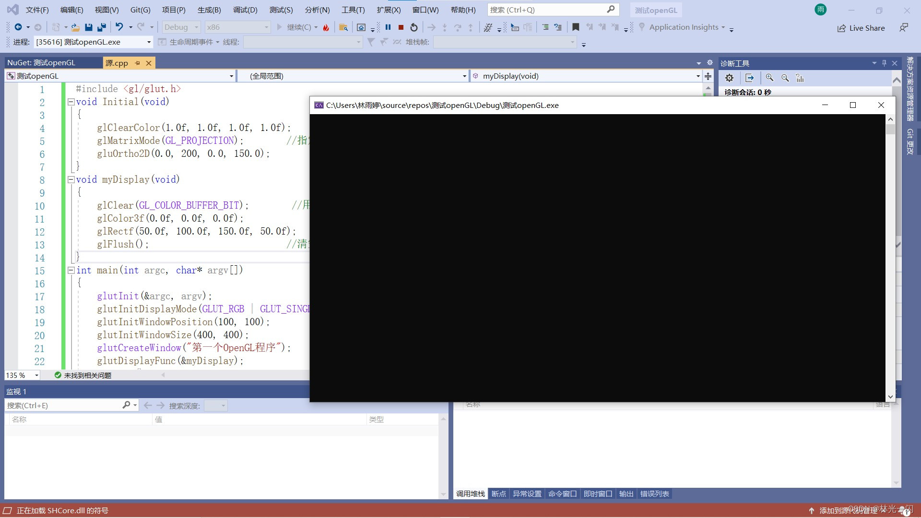Zoom in on the diagnostic tools timeline
This screenshot has width=921, height=518.
click(769, 78)
